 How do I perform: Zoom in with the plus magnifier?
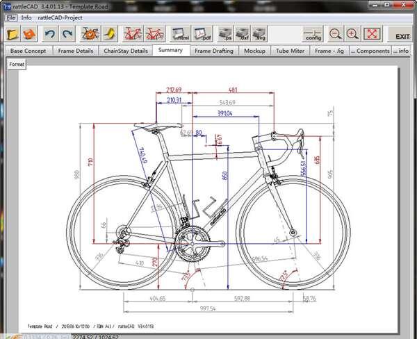pyautogui.click(x=352, y=33)
